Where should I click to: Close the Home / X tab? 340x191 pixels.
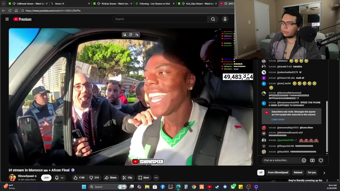tap(89, 3)
